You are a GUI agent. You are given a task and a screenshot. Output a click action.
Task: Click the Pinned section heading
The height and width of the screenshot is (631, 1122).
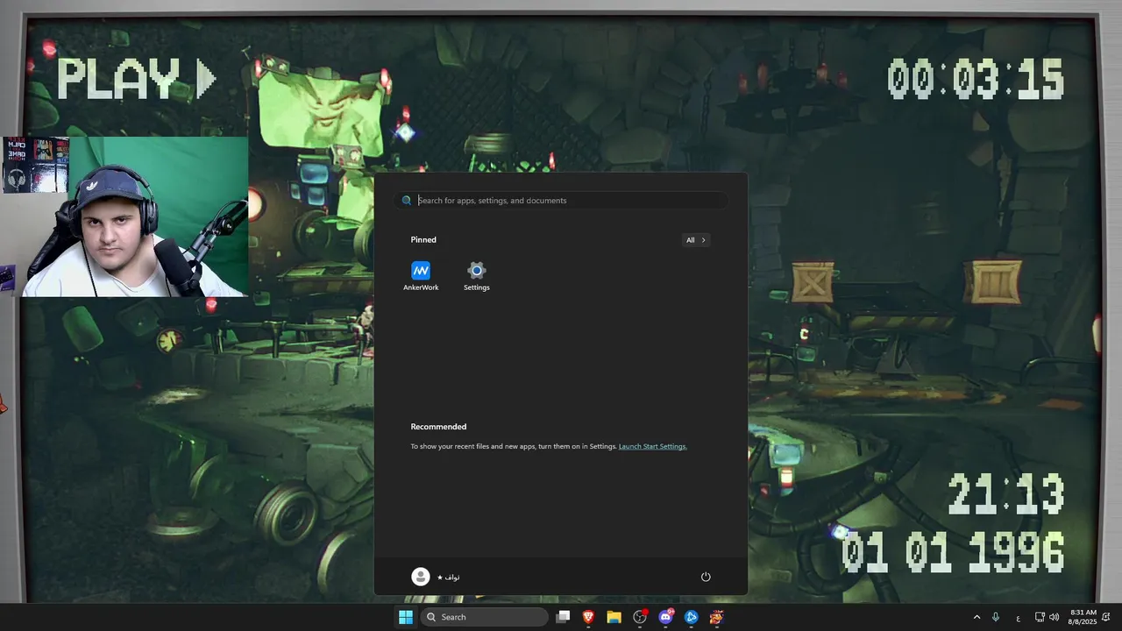coord(423,240)
